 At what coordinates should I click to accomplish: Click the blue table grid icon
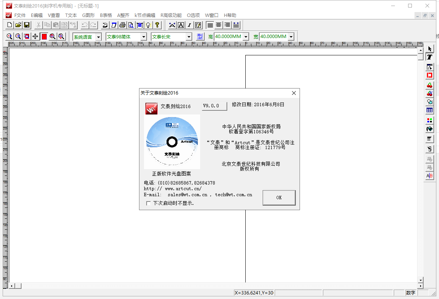(430, 110)
